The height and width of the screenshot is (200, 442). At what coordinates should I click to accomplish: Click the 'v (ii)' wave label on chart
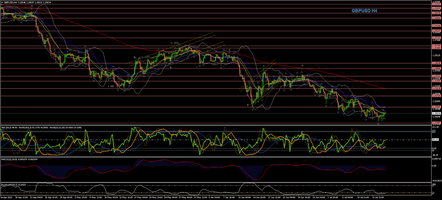point(111,87)
